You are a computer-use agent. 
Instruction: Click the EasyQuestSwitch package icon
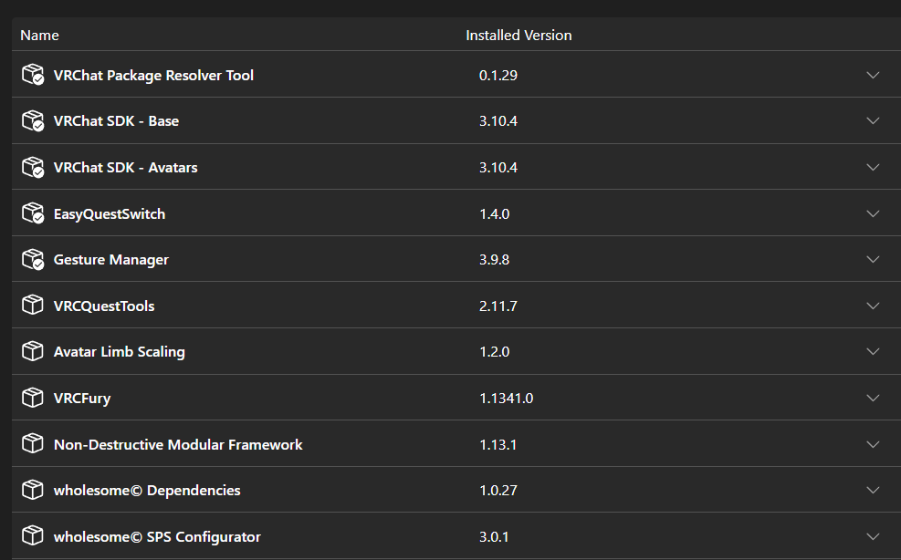pyautogui.click(x=33, y=213)
